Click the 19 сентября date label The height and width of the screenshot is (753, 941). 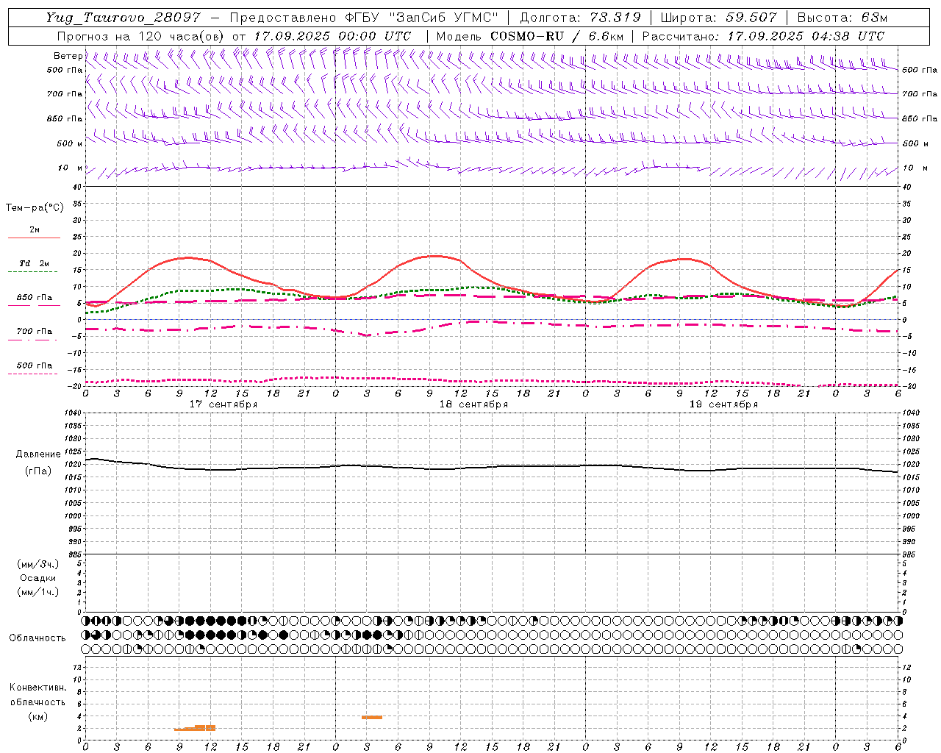(x=723, y=404)
